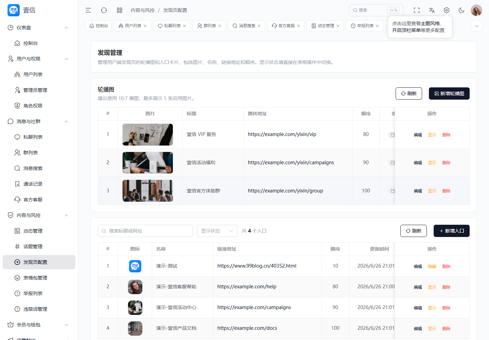Screen dimensions: 489x340
Task: Collapse the 仪表盘 sidebar group
Action: coord(39,28)
